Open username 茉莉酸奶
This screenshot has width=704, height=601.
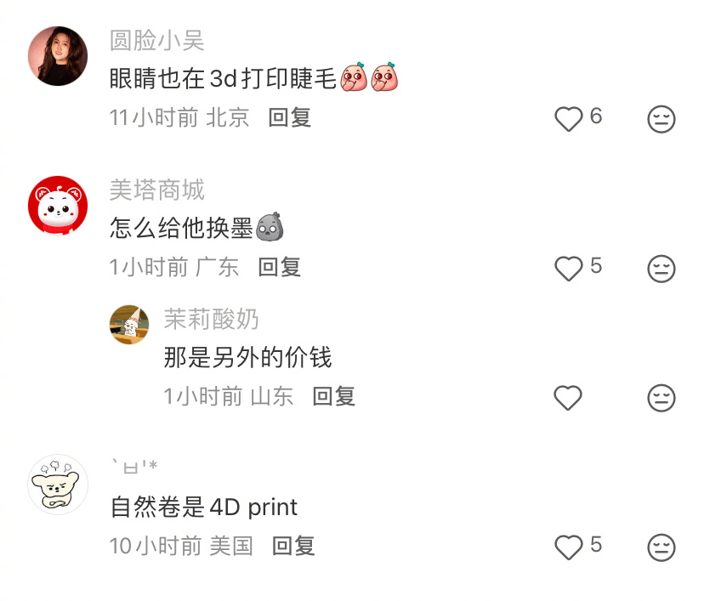(211, 319)
